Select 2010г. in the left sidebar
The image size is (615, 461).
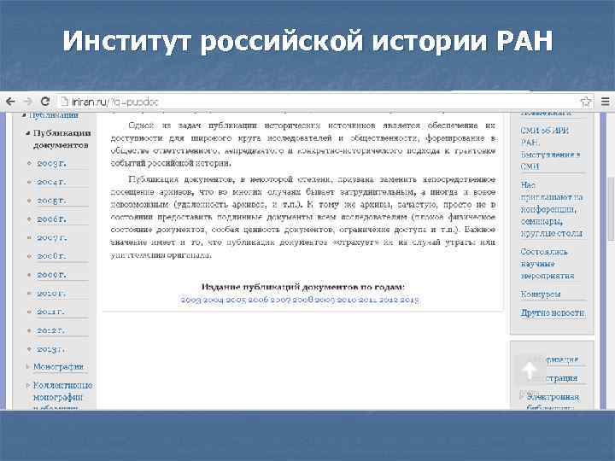(51, 293)
